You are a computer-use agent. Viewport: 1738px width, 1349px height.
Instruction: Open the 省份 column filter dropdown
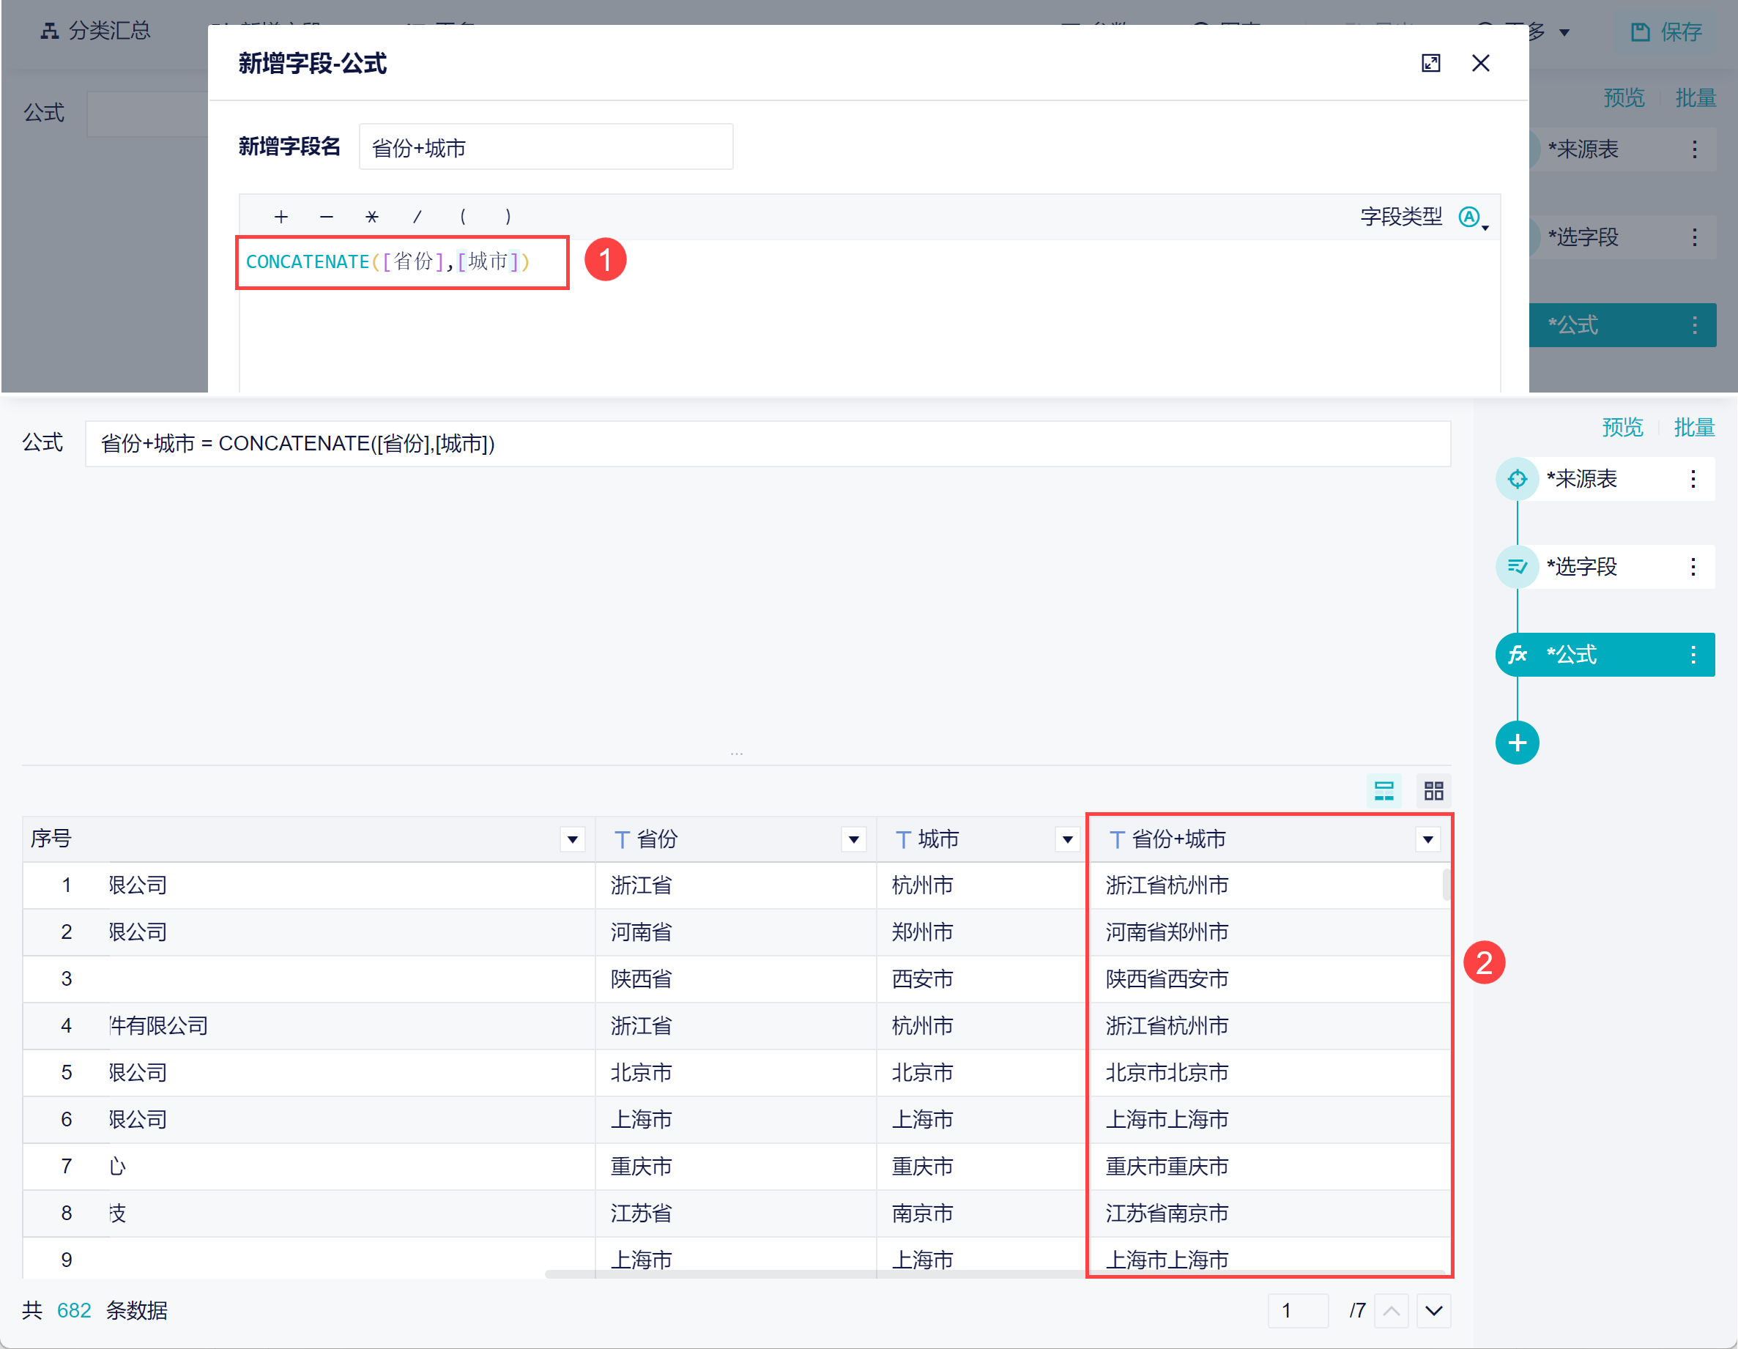[x=853, y=839]
